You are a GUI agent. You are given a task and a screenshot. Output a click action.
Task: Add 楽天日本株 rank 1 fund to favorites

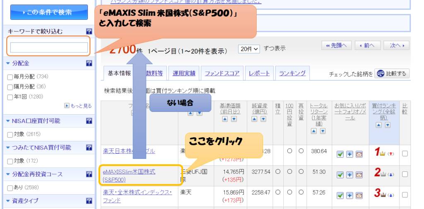click(340, 154)
